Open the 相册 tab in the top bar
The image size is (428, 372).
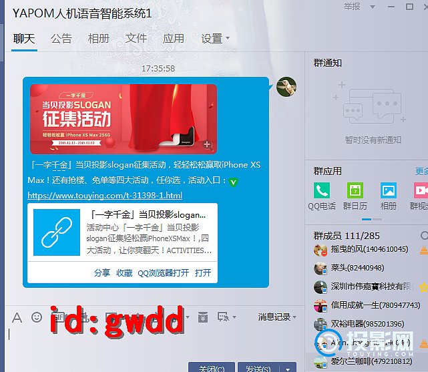coord(99,39)
